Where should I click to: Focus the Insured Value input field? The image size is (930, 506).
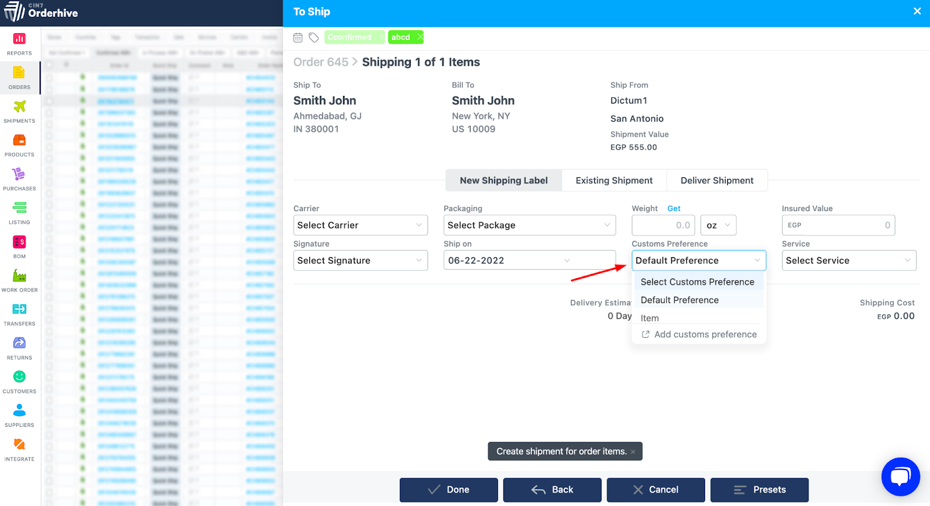tap(838, 225)
